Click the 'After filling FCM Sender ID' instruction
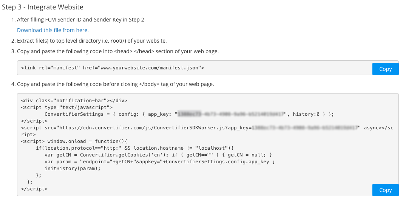 (x=80, y=20)
